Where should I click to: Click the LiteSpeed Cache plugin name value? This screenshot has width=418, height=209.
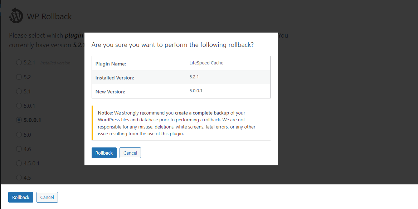click(x=206, y=63)
